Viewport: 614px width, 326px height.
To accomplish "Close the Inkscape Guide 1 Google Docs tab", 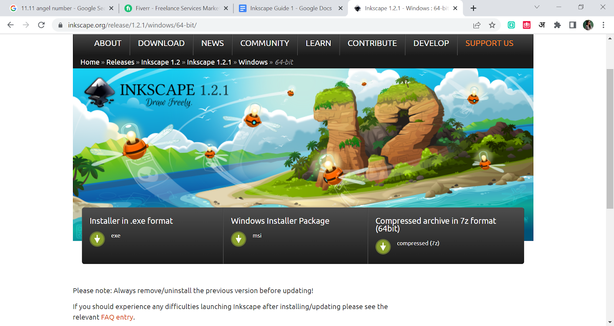I will point(340,8).
